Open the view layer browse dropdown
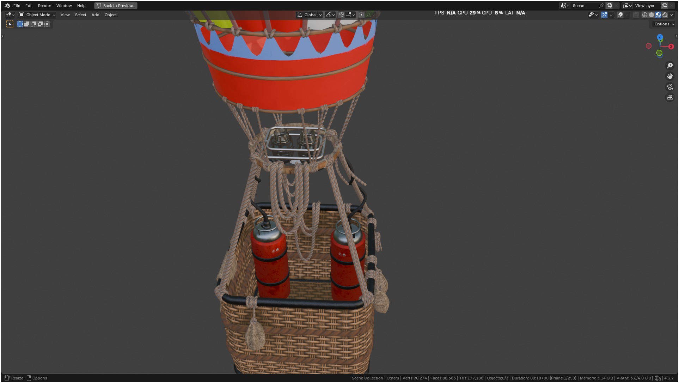Viewport: 679px width, 383px height. 628,6
